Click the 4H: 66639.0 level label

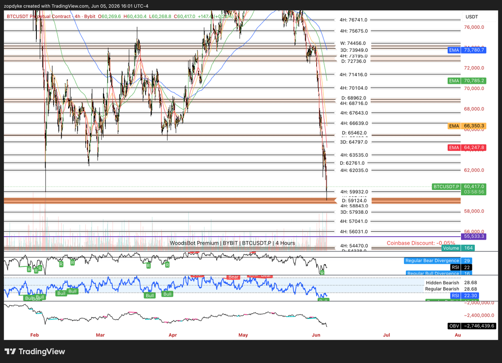[x=354, y=123]
